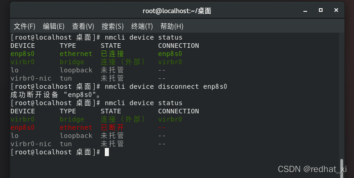The height and width of the screenshot is (178, 354).
Task: Click the red enp8s0 device name
Action: 22,127
